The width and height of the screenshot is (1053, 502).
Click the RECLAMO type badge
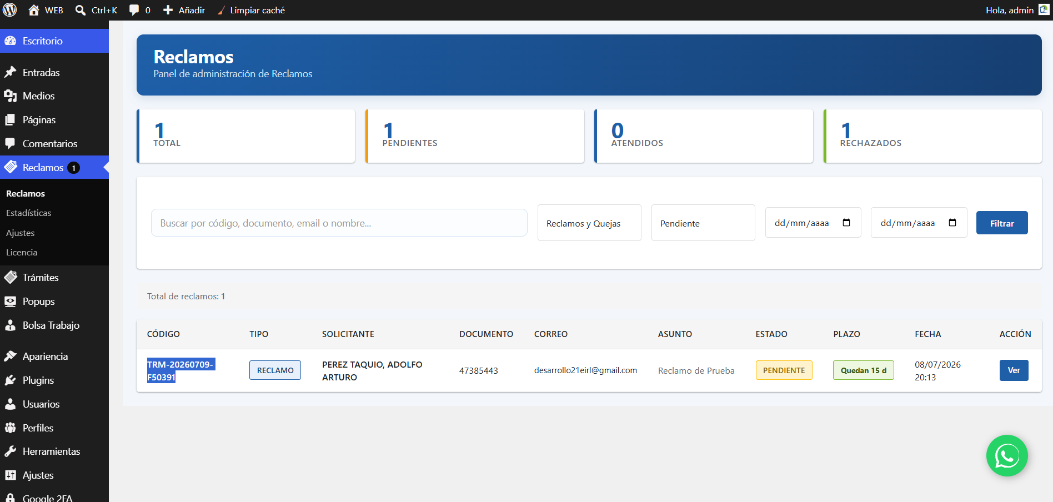coord(275,370)
